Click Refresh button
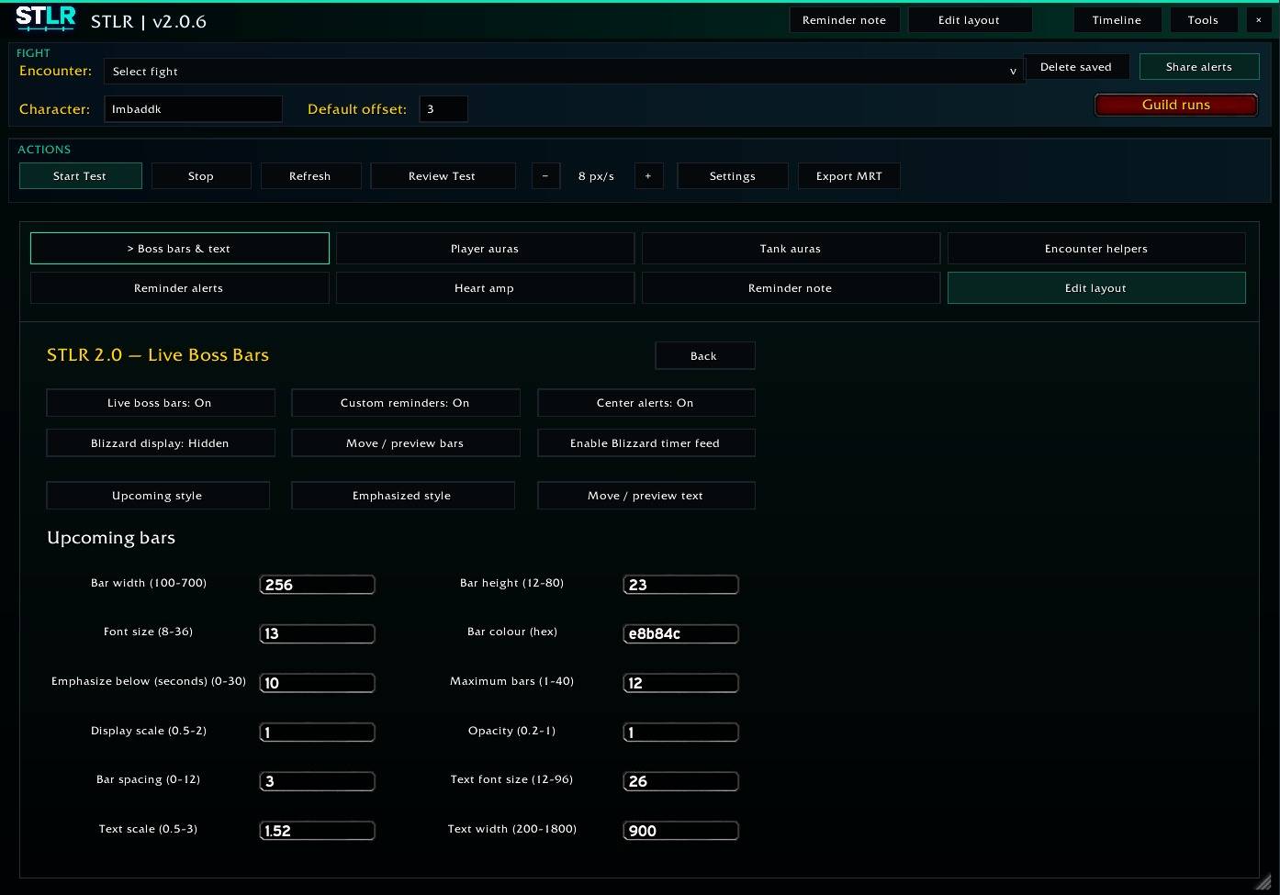 tap(310, 176)
